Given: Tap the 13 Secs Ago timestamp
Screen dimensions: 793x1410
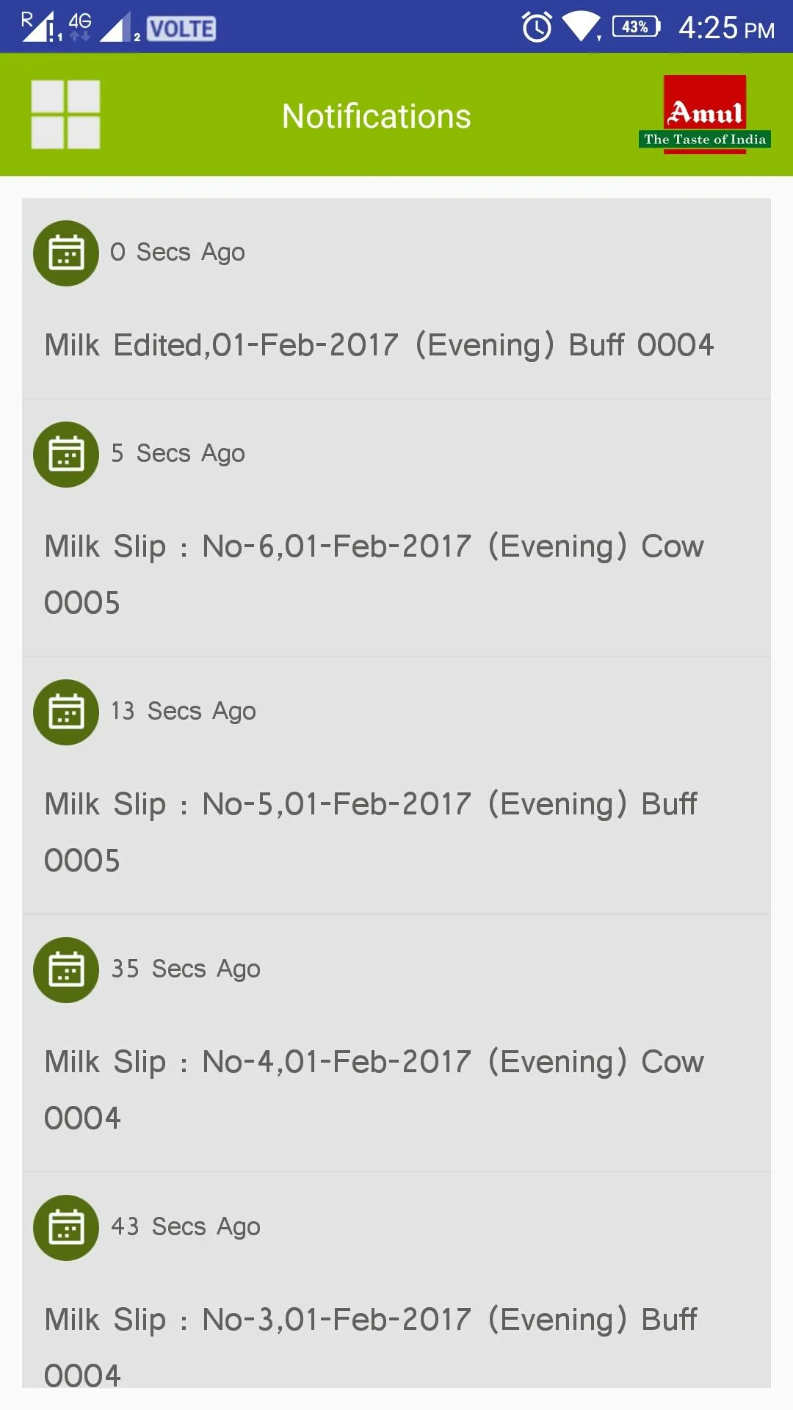Looking at the screenshot, I should [x=184, y=712].
